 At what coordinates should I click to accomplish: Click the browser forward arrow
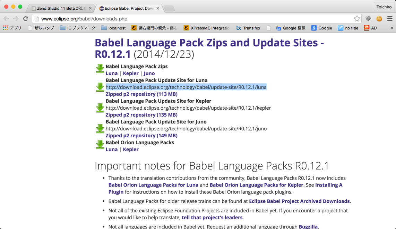(x=16, y=19)
